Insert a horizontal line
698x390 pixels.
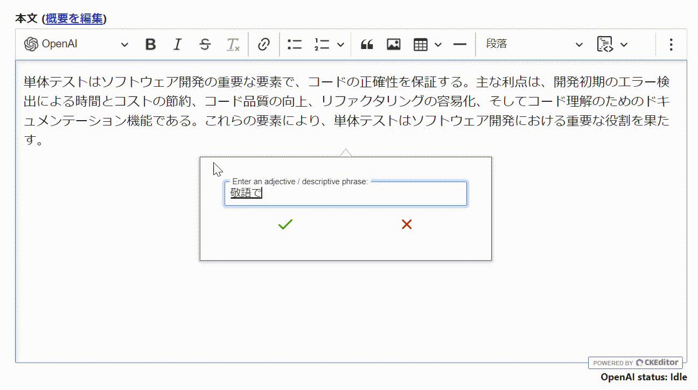pos(459,45)
